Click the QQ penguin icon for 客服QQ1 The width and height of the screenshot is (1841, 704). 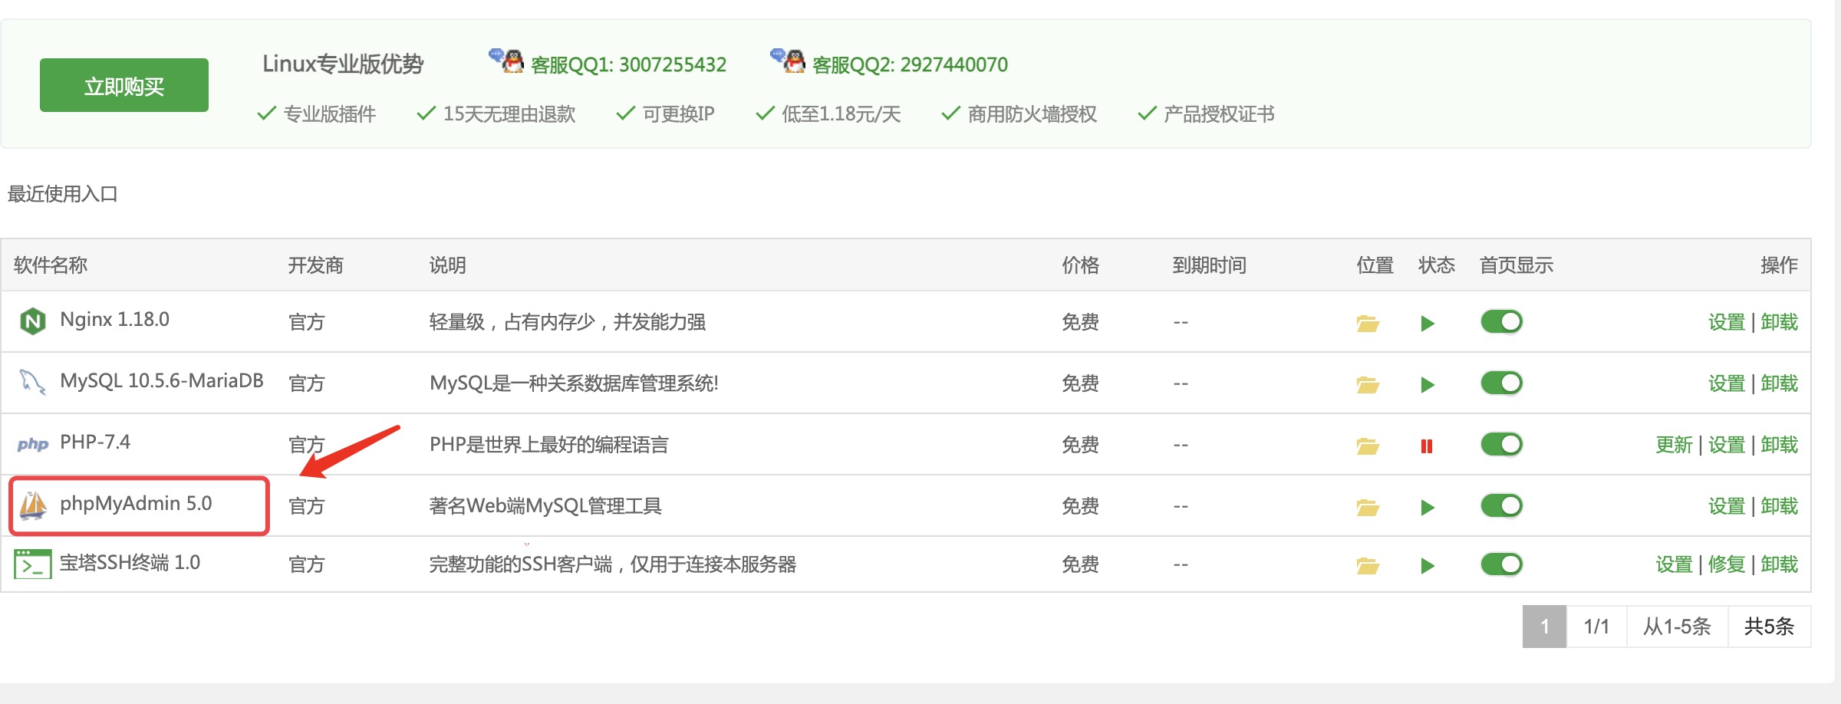pos(506,61)
